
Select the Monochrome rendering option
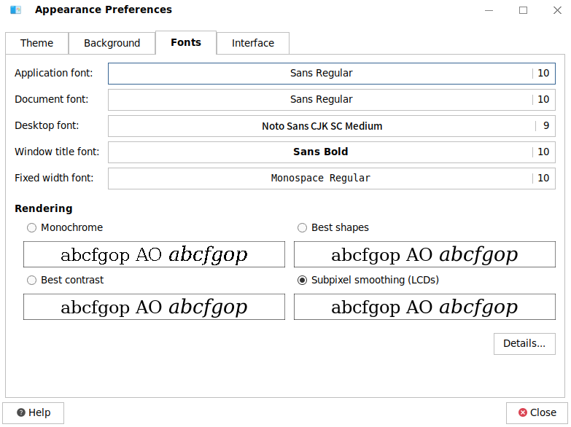click(x=31, y=227)
